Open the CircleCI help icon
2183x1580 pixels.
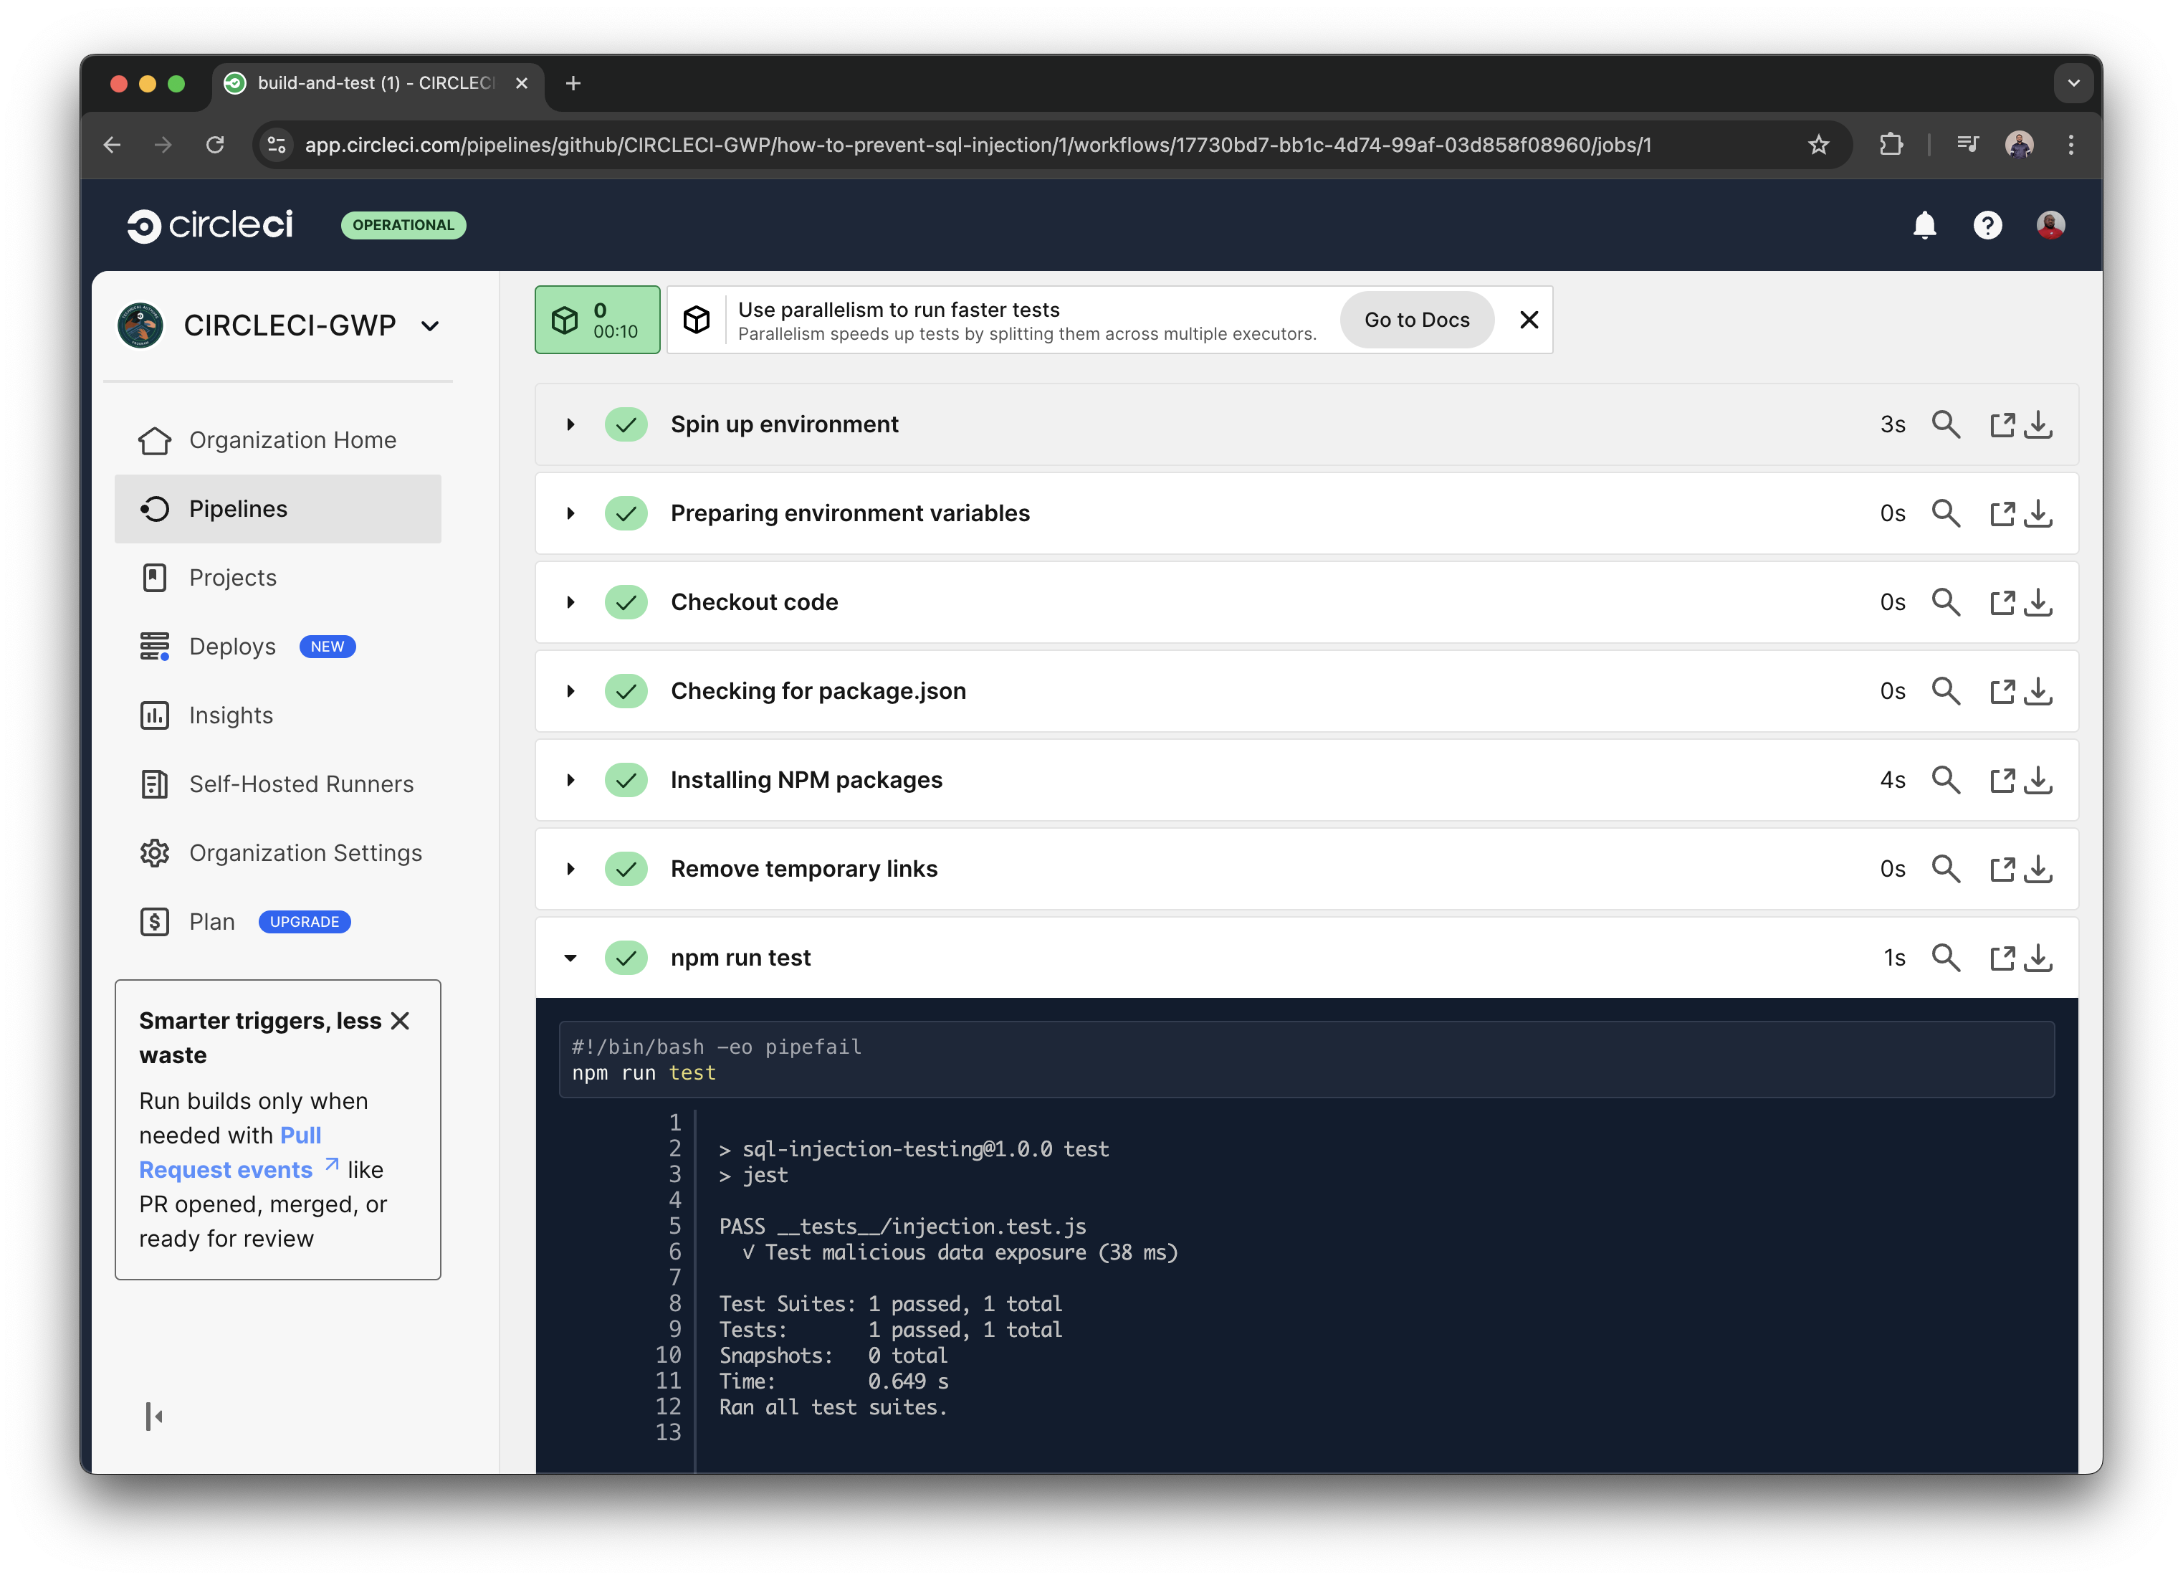pos(1987,224)
